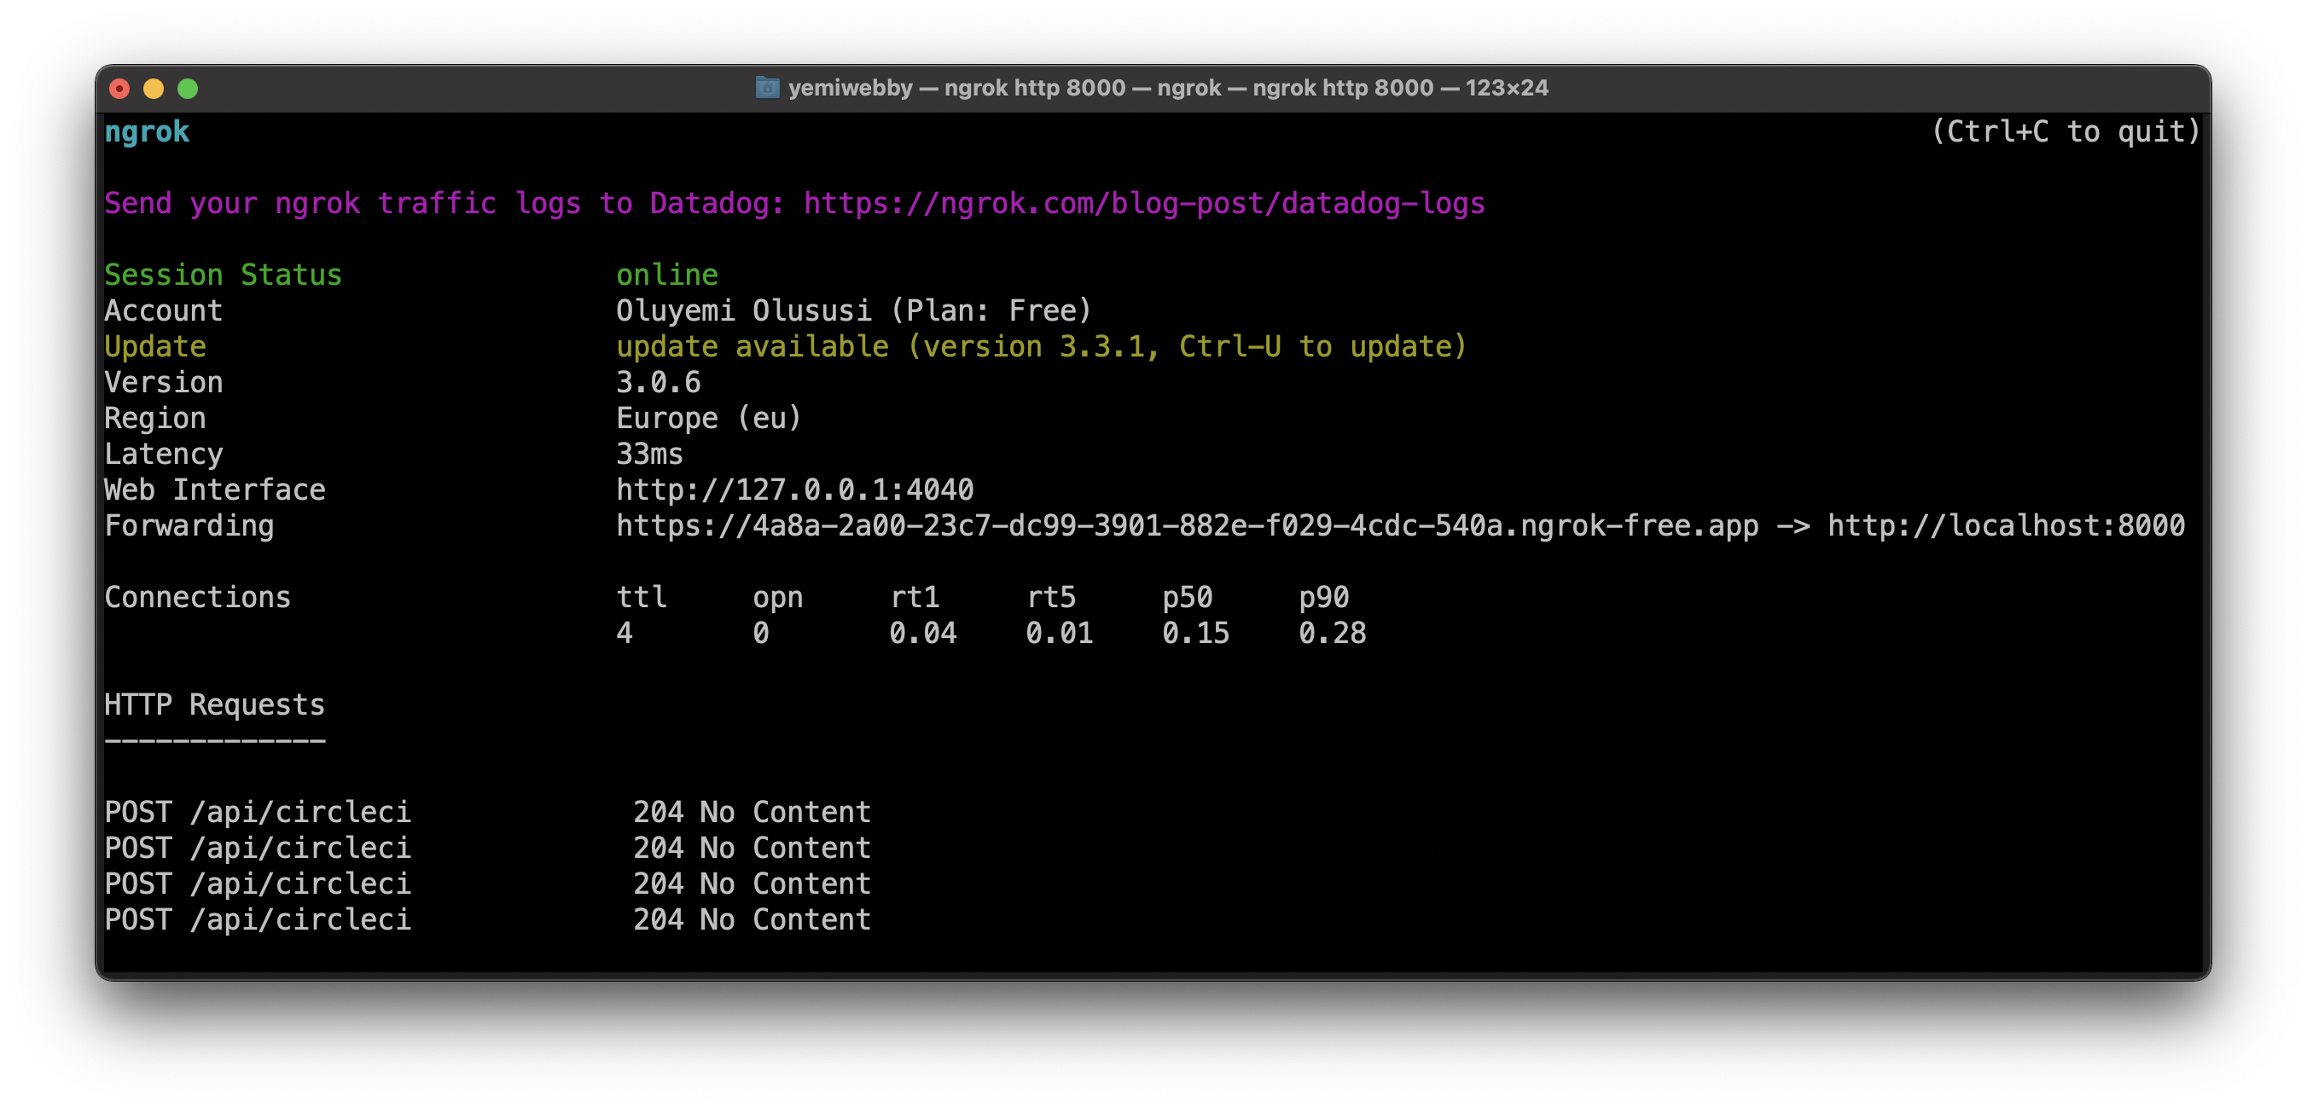The height and width of the screenshot is (1107, 2307).
Task: Click the red close window button
Action: [119, 89]
